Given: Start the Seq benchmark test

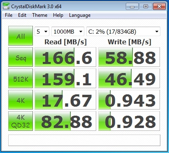Looking at the screenshot, I should pos(21,57).
